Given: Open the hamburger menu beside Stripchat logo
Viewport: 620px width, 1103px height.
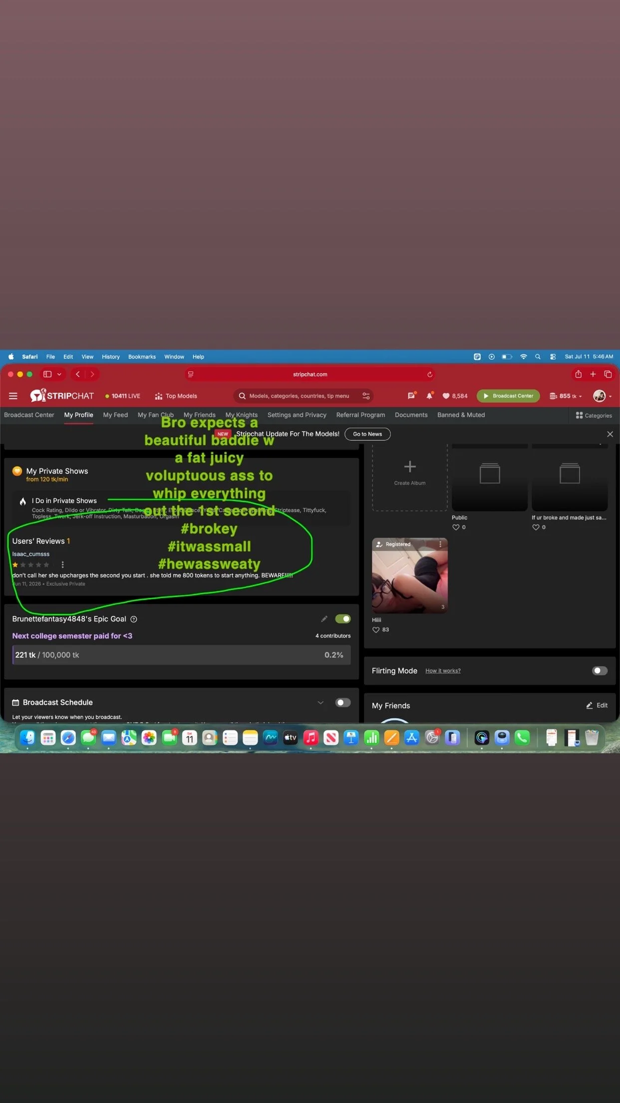Looking at the screenshot, I should (13, 396).
